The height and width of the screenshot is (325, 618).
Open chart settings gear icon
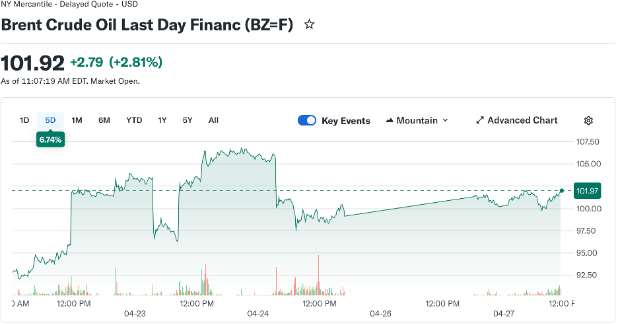coord(588,120)
